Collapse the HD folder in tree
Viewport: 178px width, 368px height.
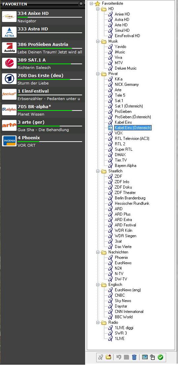pos(98,9)
